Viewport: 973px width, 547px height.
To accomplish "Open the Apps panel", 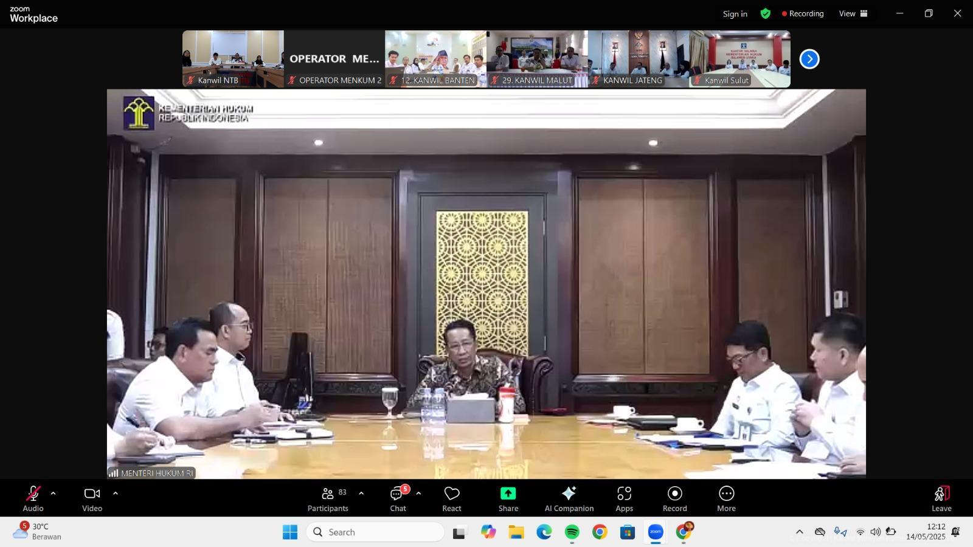I will point(624,498).
